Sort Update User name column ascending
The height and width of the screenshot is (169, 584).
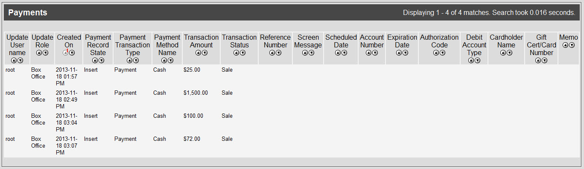[x=14, y=61]
